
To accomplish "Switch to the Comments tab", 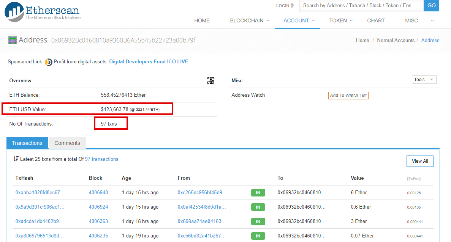I will [x=67, y=143].
